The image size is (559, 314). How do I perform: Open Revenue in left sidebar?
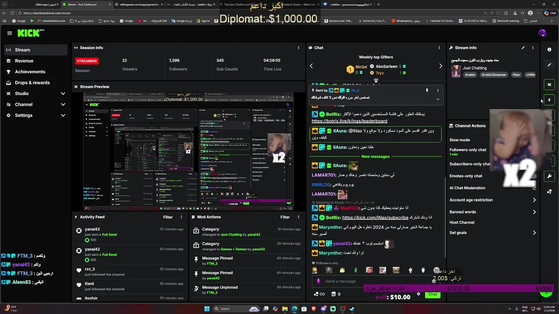tap(36, 61)
